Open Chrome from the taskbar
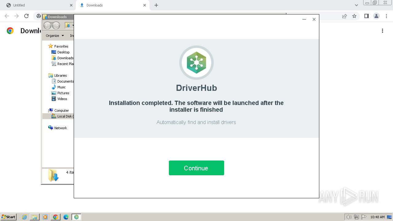Viewport: 393px width, 221px height. pyautogui.click(x=56, y=217)
